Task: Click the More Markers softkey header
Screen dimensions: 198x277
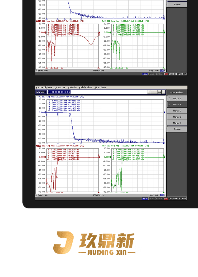Action: coord(177,92)
